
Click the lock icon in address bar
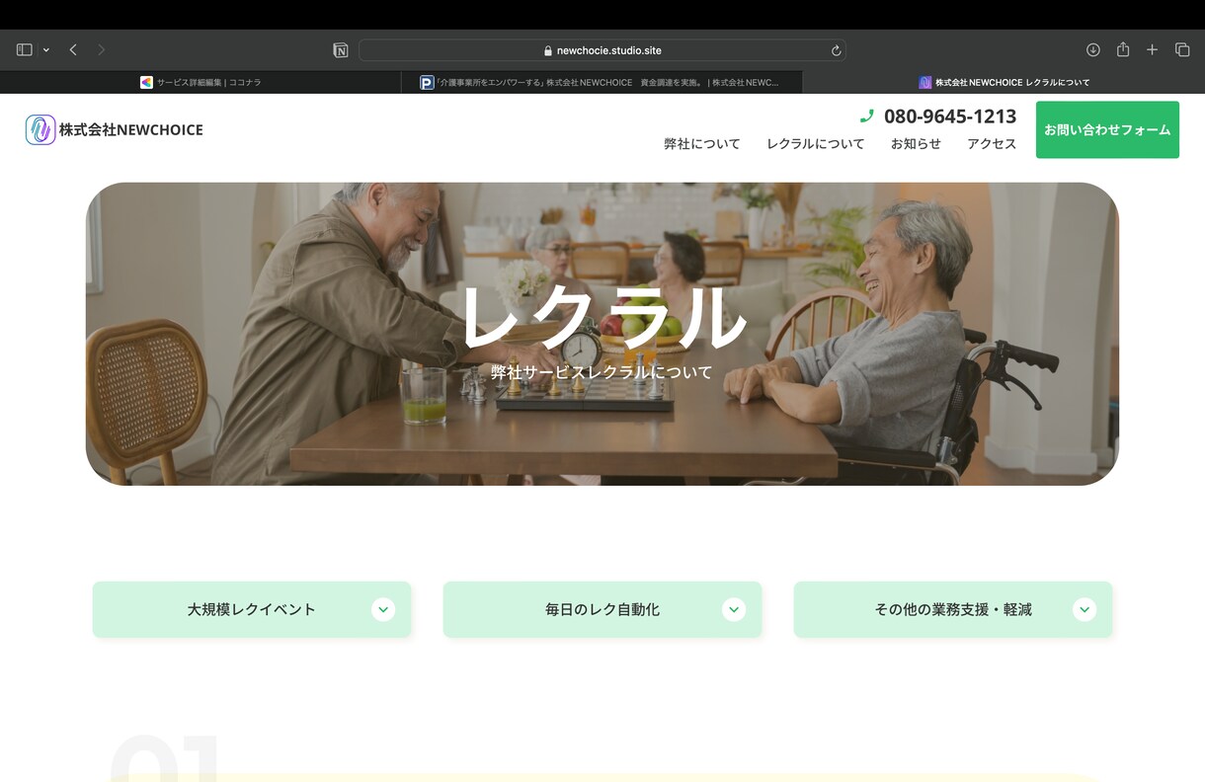pos(548,50)
